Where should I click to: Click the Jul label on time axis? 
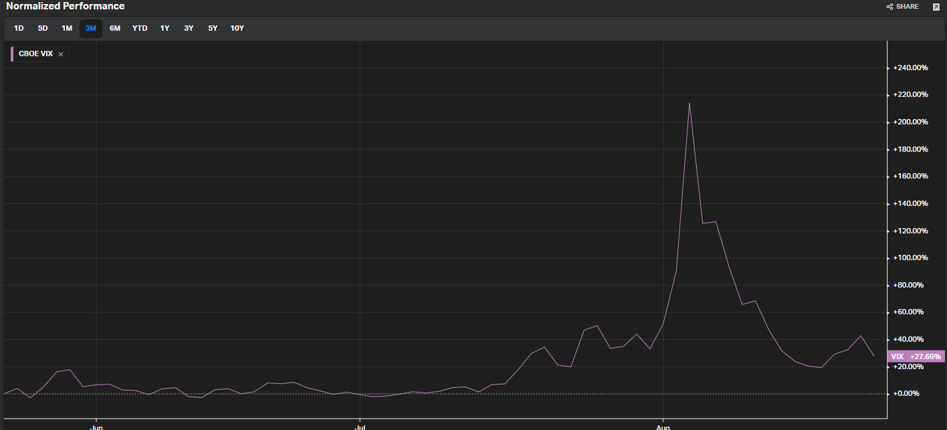(360, 425)
